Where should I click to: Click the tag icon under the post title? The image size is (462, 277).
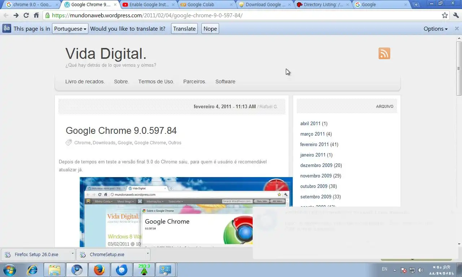click(69, 142)
